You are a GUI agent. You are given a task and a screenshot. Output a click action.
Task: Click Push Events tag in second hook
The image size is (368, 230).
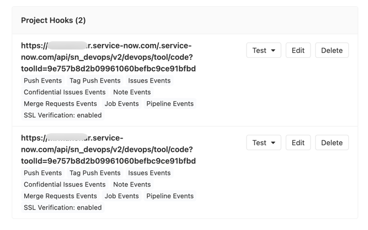(42, 173)
